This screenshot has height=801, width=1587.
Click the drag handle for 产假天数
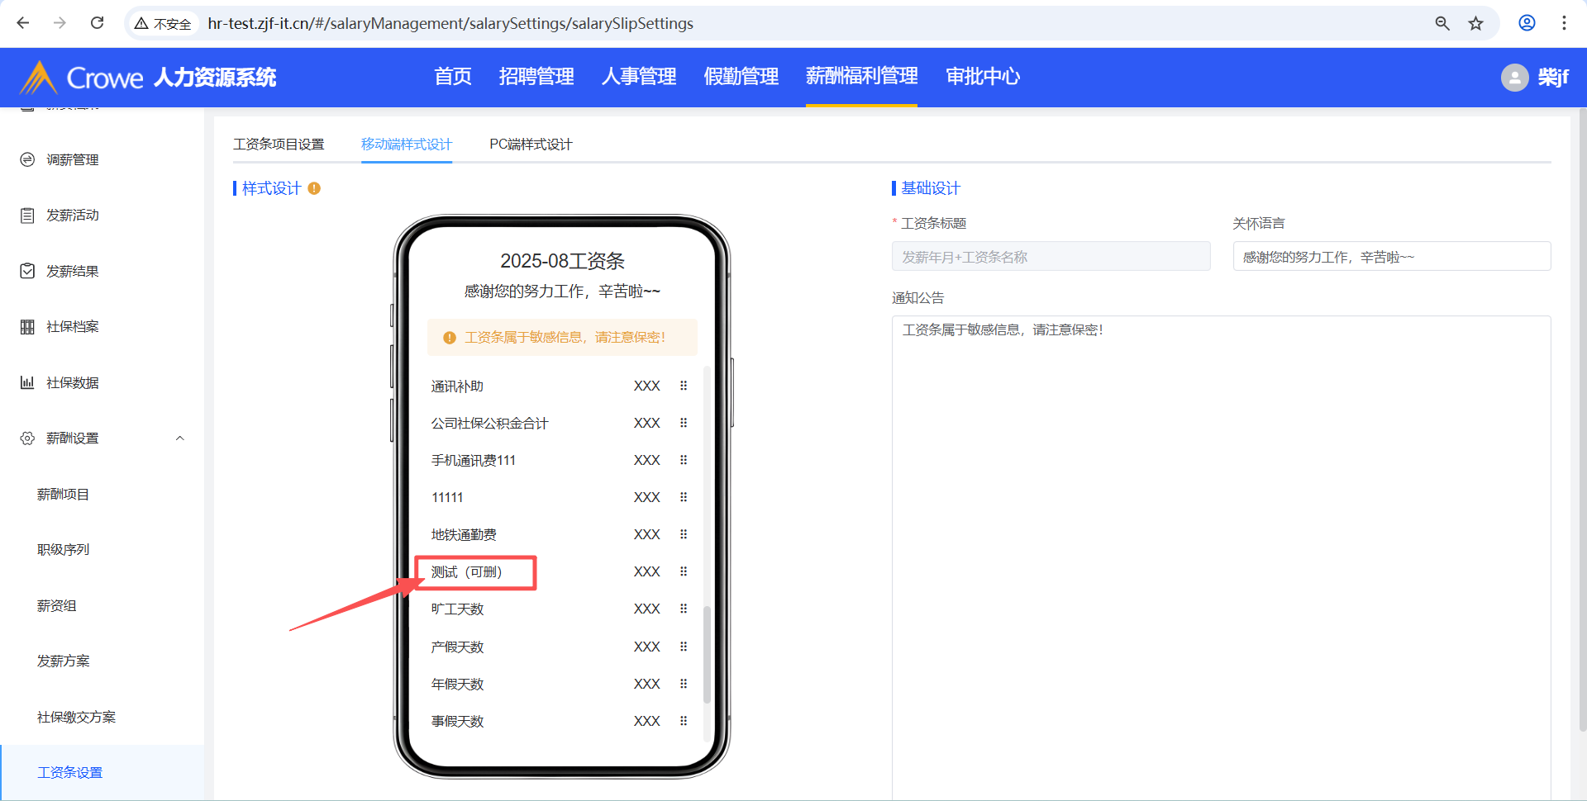point(684,647)
